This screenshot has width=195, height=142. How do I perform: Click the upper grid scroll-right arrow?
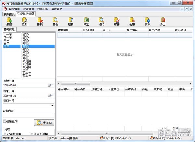(191, 83)
